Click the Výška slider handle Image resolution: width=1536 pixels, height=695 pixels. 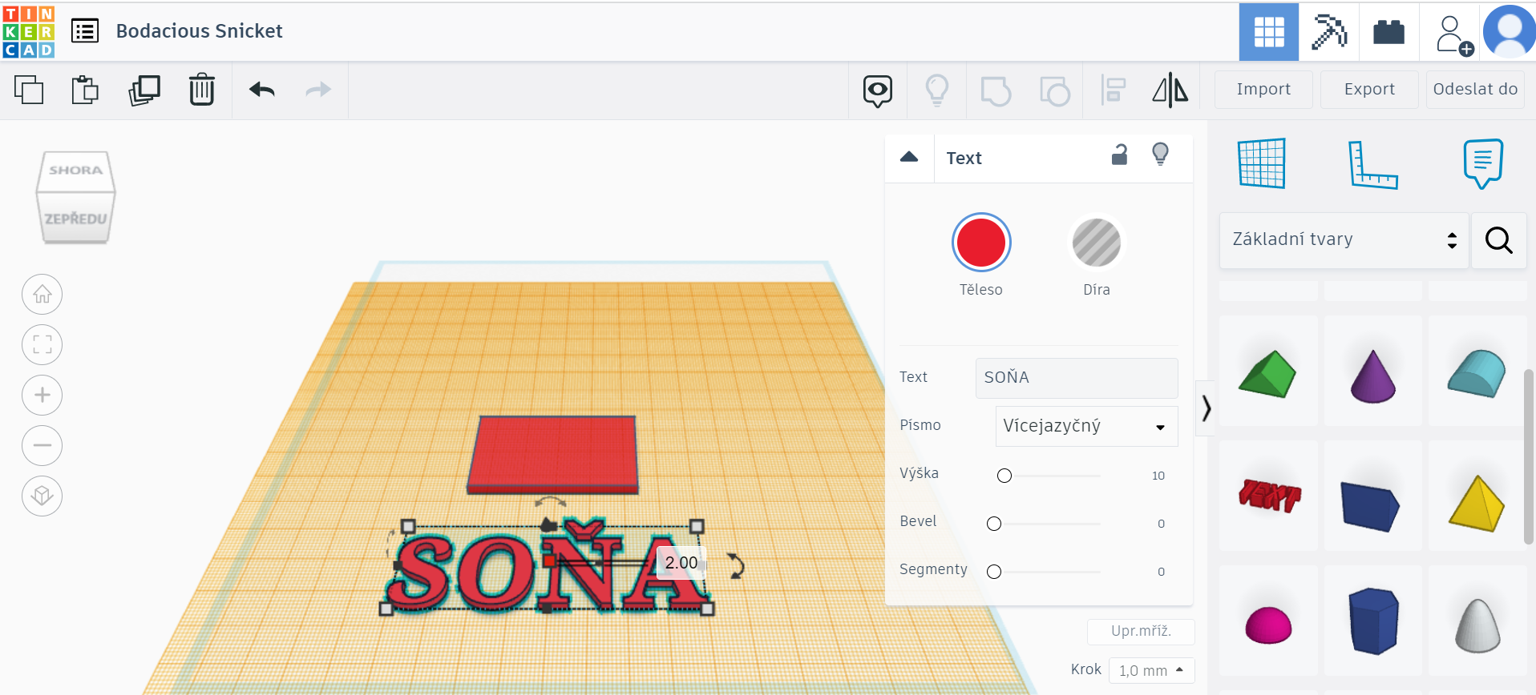[x=1004, y=476]
